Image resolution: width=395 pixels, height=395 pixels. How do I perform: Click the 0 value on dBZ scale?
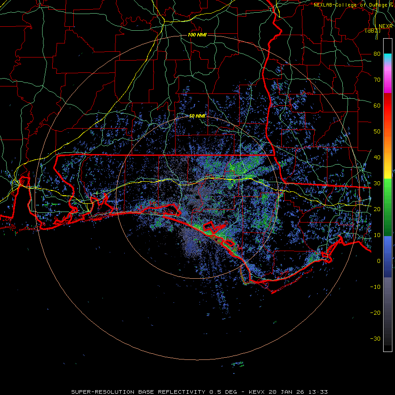[x=379, y=261]
